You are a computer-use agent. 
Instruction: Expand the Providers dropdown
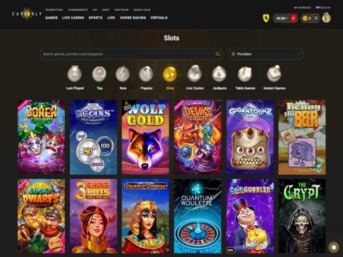coord(266,54)
